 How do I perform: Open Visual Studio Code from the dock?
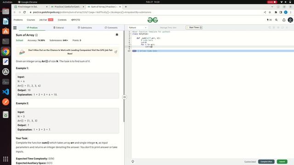tap(6, 92)
